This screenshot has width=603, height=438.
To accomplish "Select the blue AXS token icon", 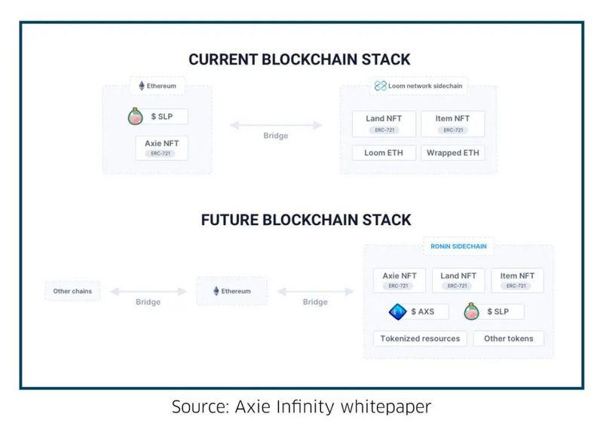I will pos(397,312).
